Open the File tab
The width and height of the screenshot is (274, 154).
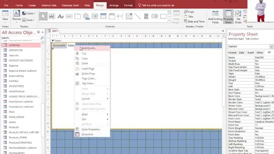[x=6, y=5]
